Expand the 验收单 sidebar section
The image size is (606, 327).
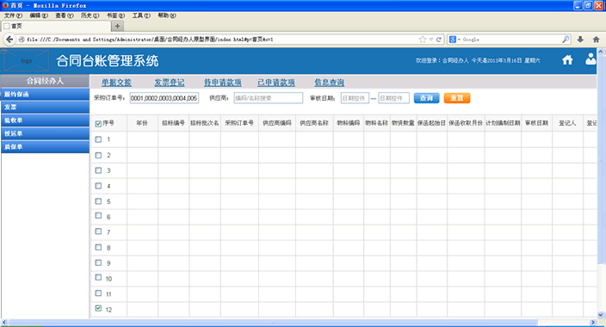click(46, 120)
